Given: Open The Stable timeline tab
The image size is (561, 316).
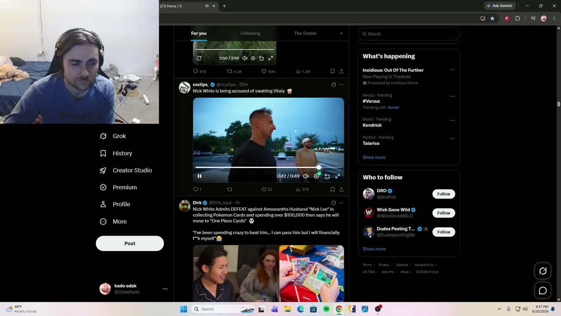Looking at the screenshot, I should [305, 33].
